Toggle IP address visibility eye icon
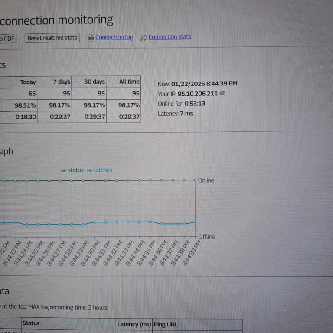 point(222,93)
